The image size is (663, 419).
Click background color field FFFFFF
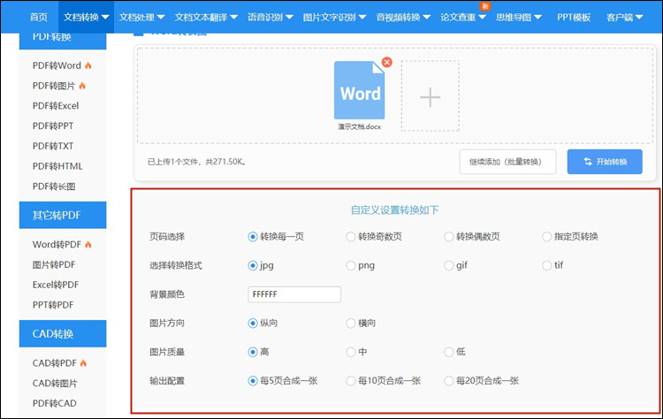(294, 294)
